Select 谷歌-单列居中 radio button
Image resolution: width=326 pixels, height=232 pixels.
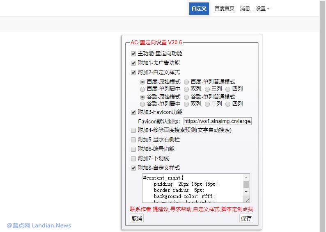tap(142, 104)
